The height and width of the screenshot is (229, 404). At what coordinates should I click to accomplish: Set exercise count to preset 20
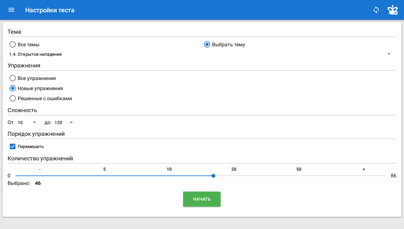pyautogui.click(x=234, y=169)
